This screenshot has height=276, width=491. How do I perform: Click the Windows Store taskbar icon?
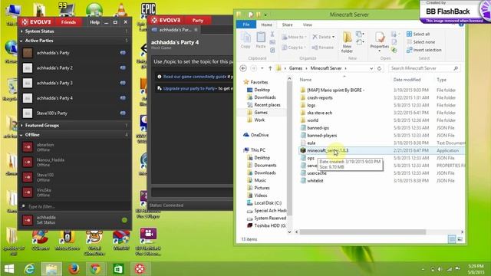[x=117, y=269]
